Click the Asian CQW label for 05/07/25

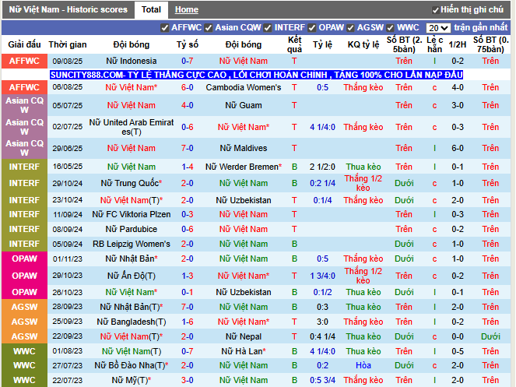[24, 105]
